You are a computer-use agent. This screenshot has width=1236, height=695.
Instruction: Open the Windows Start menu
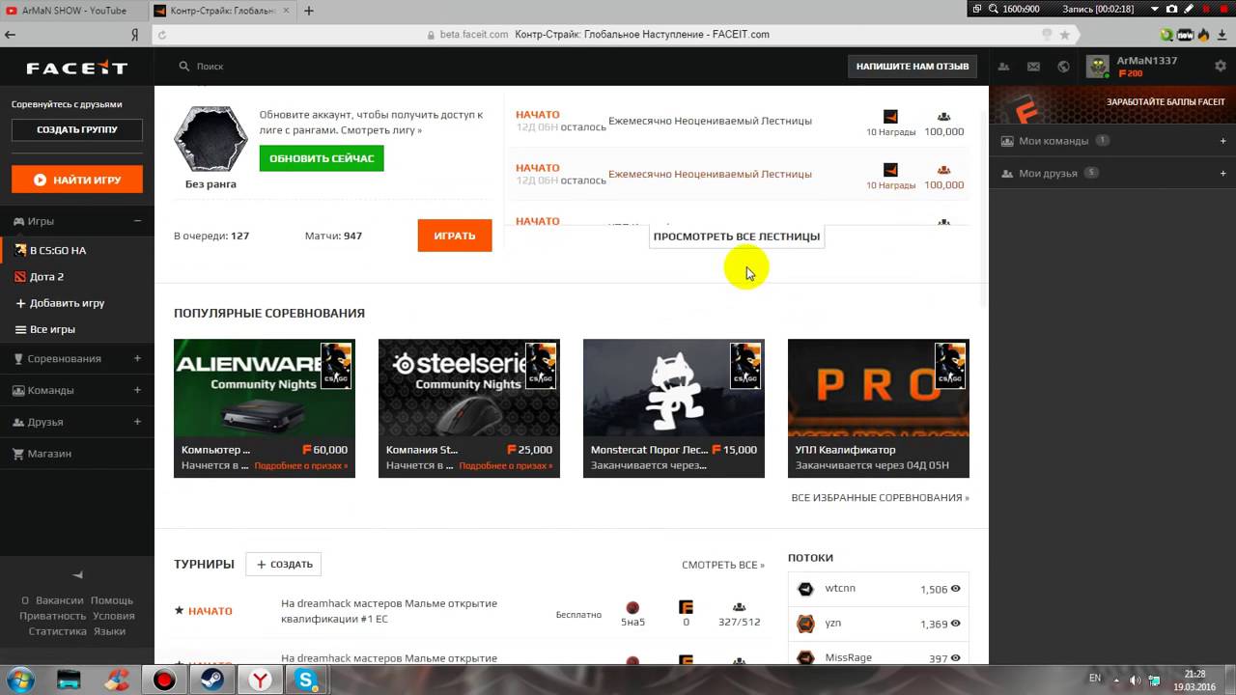click(20, 680)
